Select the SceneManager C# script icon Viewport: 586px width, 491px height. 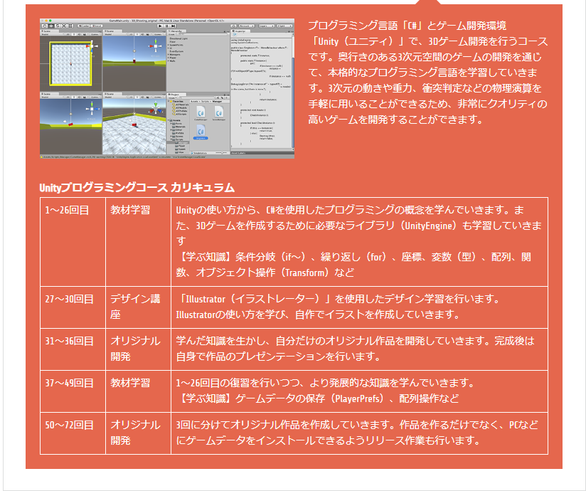219,112
